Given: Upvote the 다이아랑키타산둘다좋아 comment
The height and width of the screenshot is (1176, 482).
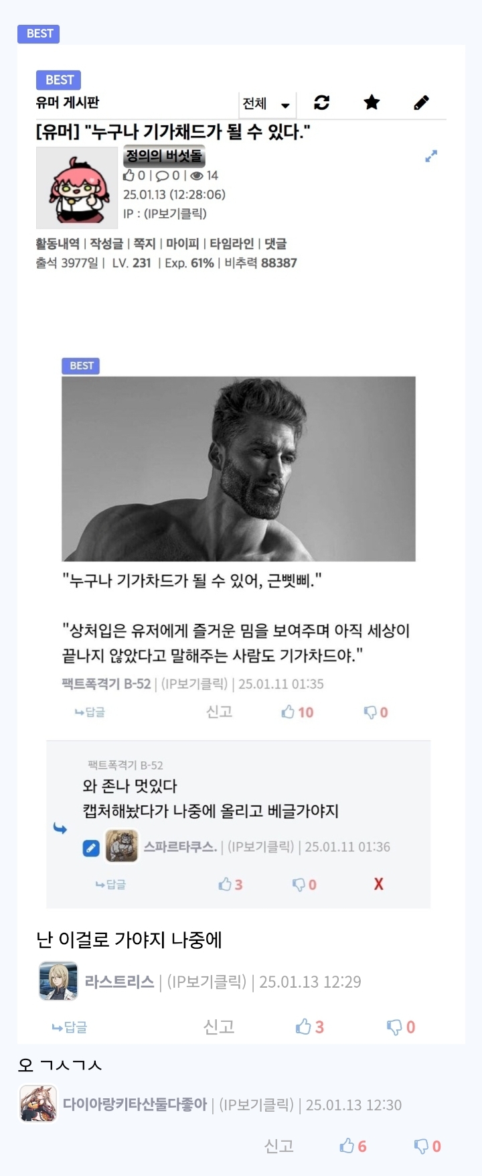Looking at the screenshot, I should click(x=353, y=1146).
